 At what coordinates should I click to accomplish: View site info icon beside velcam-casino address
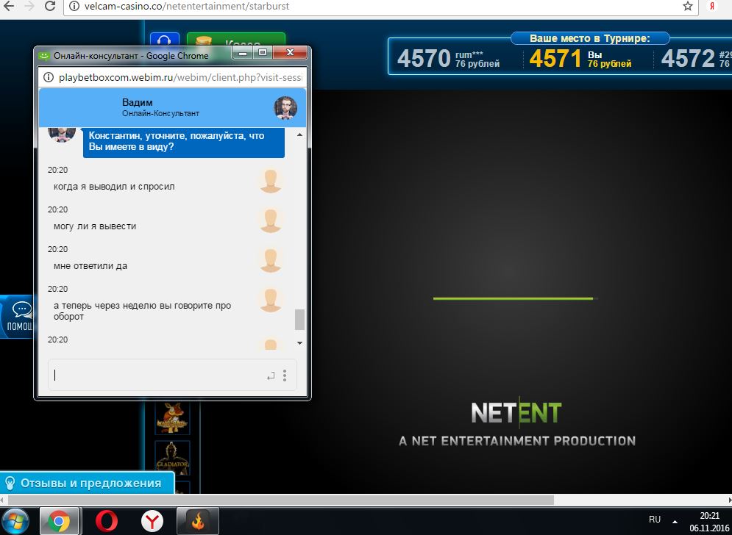tap(74, 7)
